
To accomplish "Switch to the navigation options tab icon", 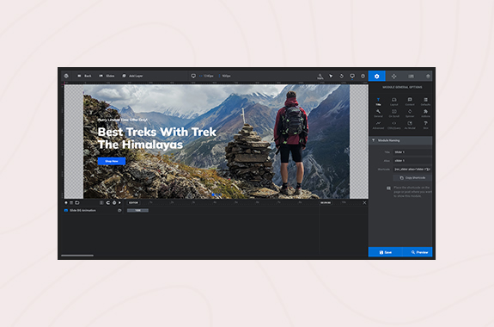I will pyautogui.click(x=393, y=76).
